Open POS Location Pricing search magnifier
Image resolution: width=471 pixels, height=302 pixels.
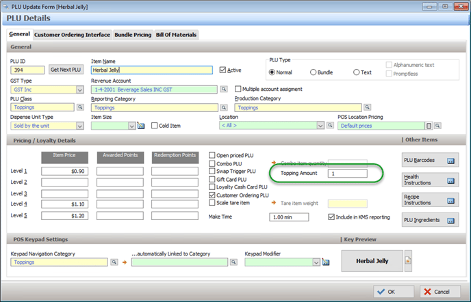coord(437,126)
